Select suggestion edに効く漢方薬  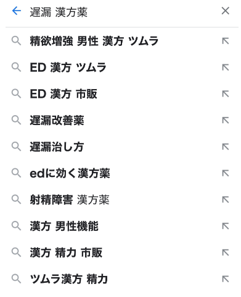click(x=120, y=173)
